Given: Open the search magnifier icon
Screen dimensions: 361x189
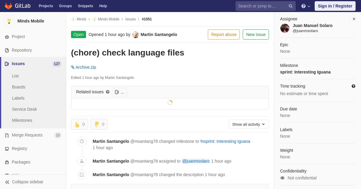Looking at the screenshot, I should [x=291, y=6].
